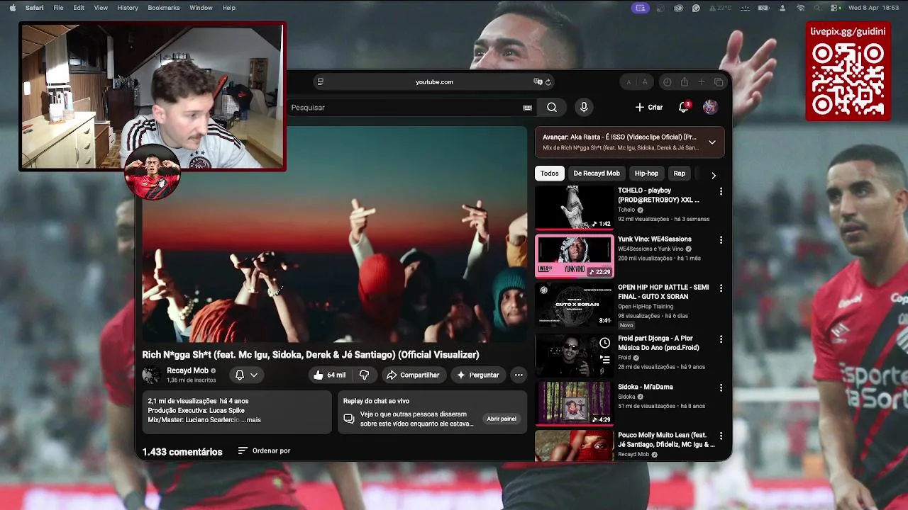Open options menu for OPEN HIP HOP BATTLE
908x510 pixels.
(x=721, y=288)
